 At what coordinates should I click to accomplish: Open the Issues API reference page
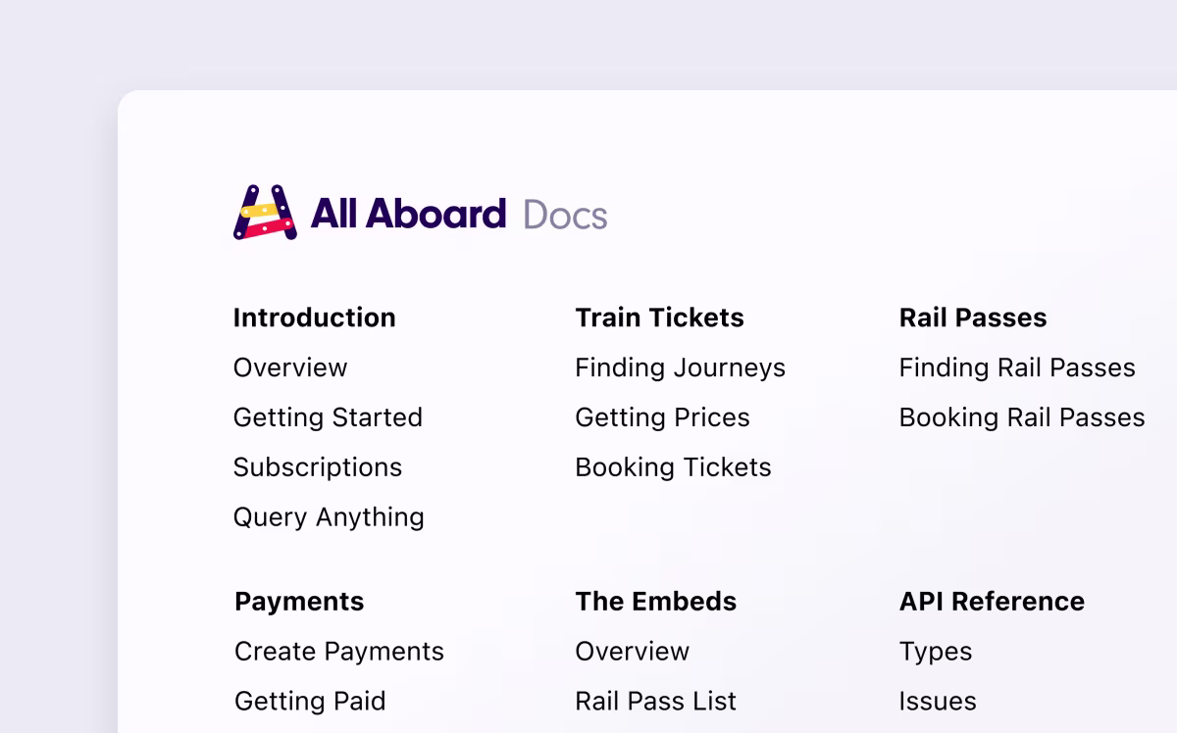938,701
